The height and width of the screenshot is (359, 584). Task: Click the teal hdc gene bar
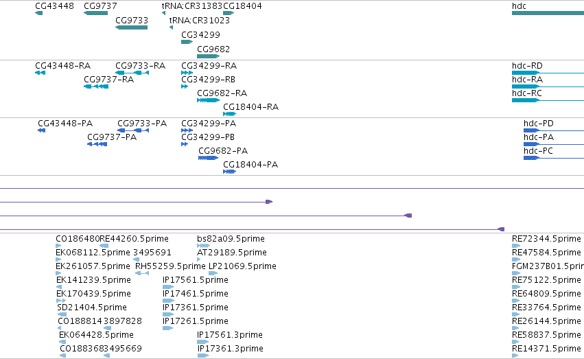[x=548, y=14]
